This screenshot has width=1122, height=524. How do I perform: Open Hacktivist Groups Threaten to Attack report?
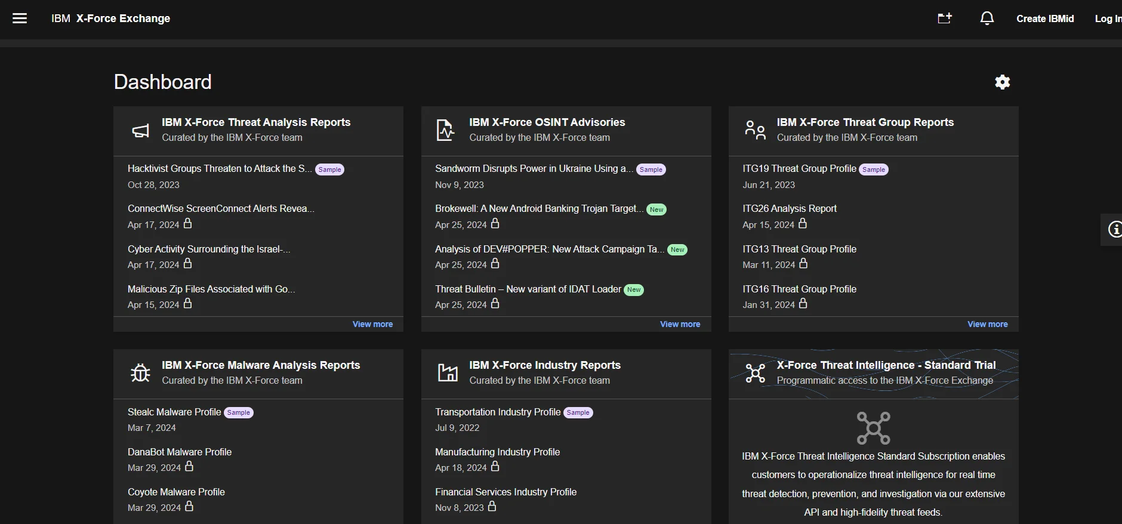coord(220,169)
